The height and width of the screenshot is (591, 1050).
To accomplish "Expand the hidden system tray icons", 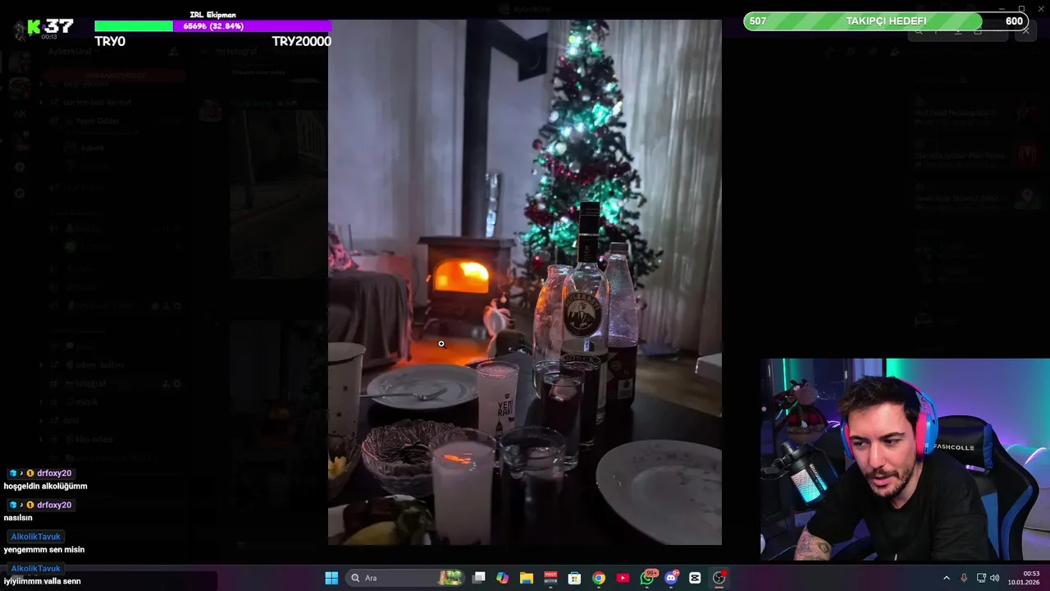I will (946, 578).
